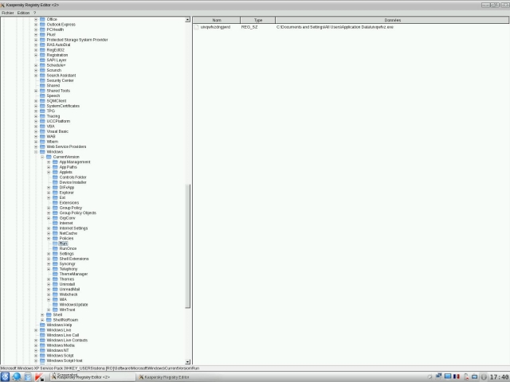Collapse the CurrentVersion key

(x=42, y=157)
